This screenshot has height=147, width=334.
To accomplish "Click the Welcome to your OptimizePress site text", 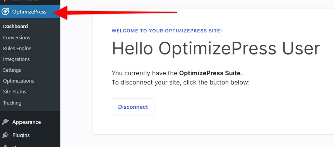I will click(x=167, y=31).
